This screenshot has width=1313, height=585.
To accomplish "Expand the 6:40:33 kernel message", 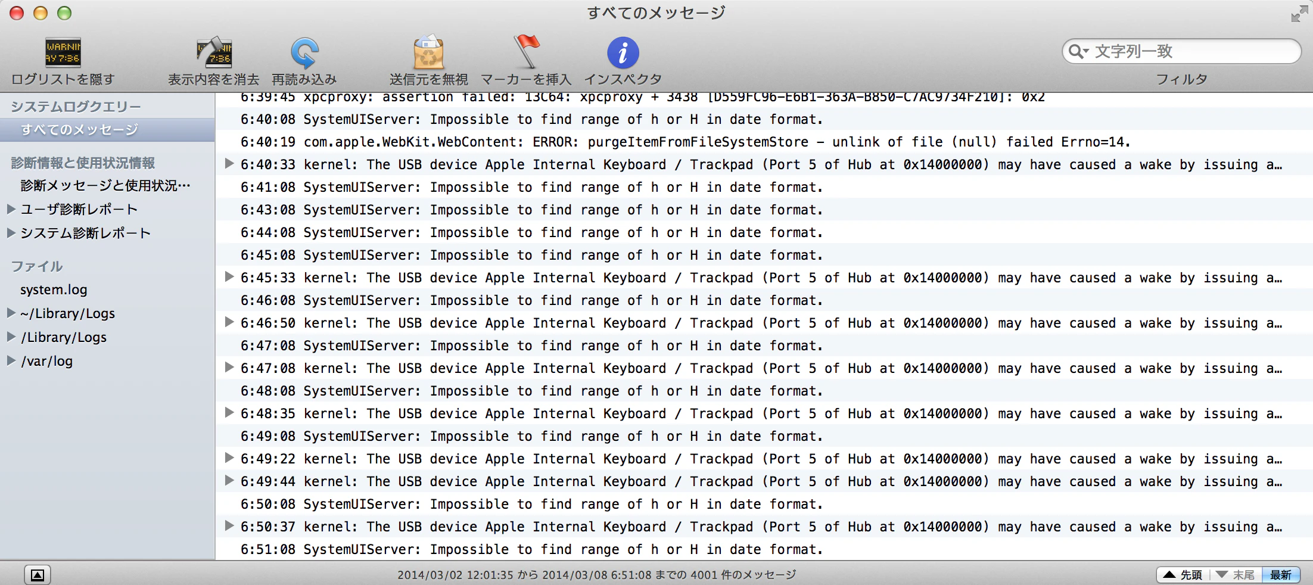I will (229, 164).
